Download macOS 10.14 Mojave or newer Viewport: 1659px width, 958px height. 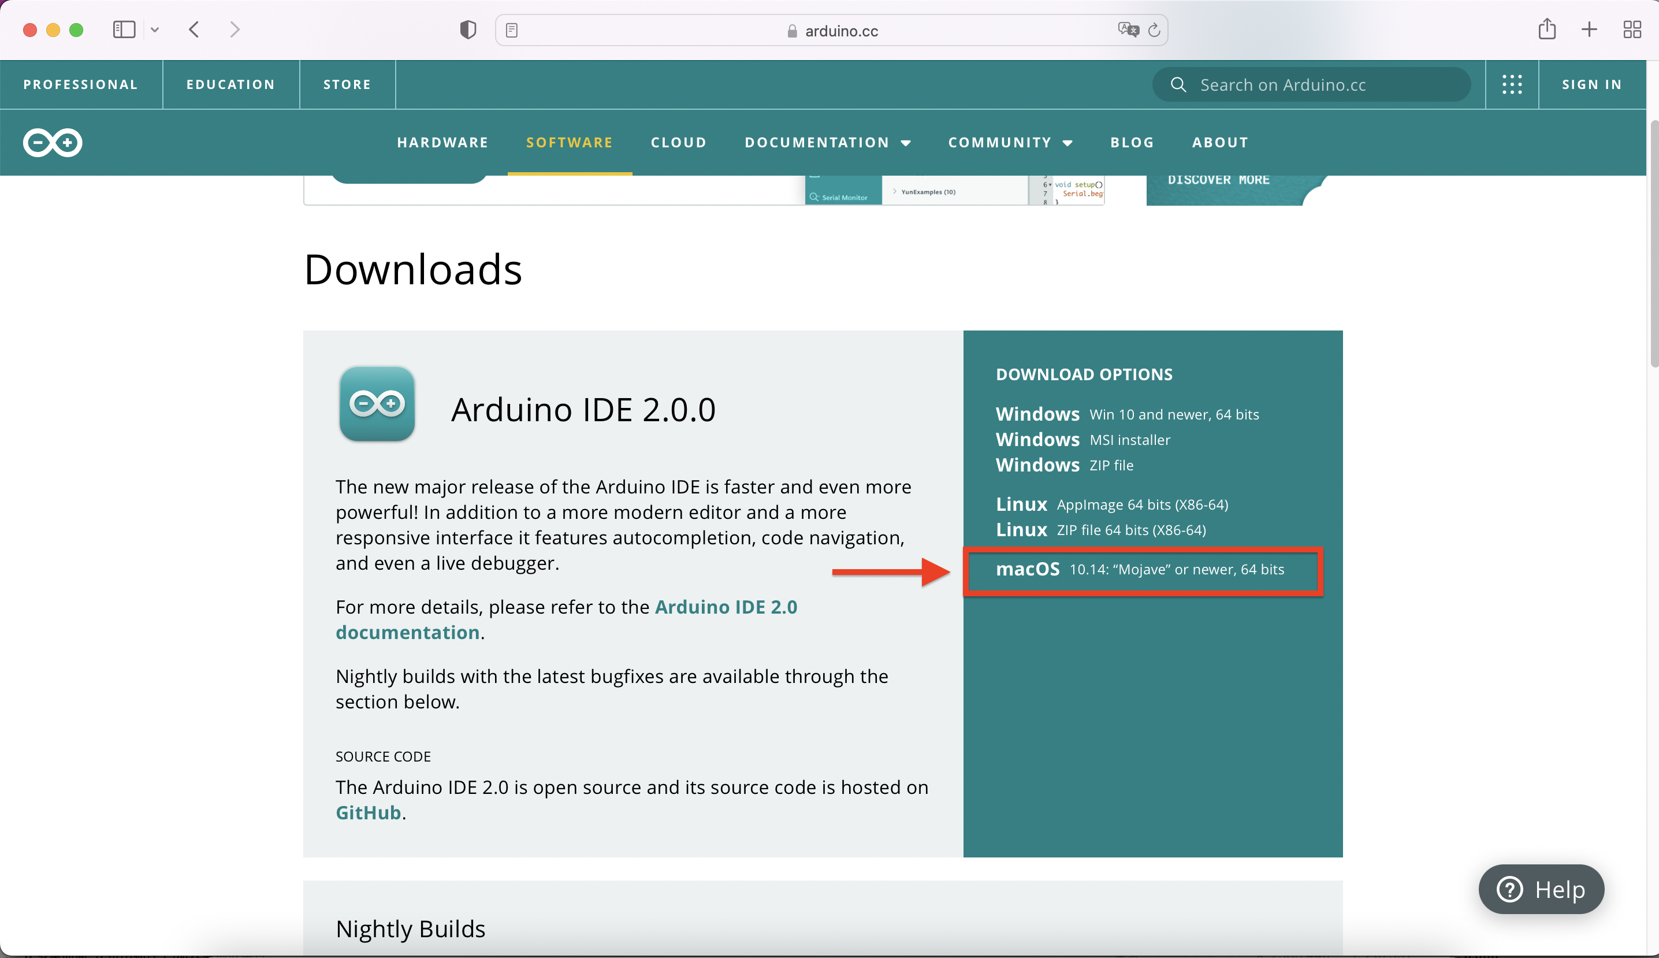point(1139,569)
